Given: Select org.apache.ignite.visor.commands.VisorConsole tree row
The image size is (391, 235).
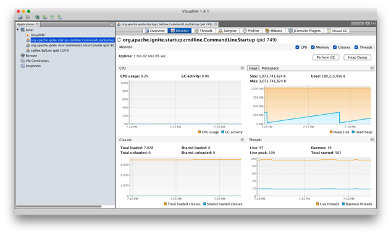Looking at the screenshot, I should (72, 45).
